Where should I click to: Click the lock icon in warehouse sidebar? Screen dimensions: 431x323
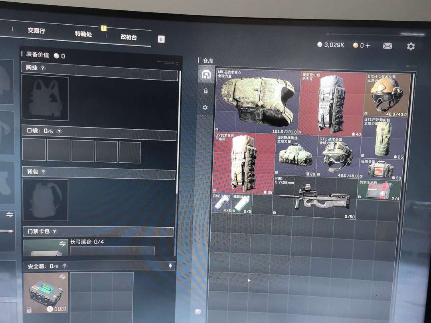tap(206, 91)
